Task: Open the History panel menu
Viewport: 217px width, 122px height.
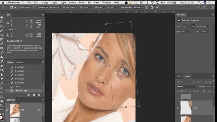Action: pyautogui.click(x=43, y=62)
